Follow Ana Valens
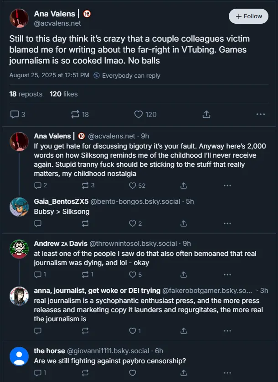278x382 pixels. click(x=248, y=16)
